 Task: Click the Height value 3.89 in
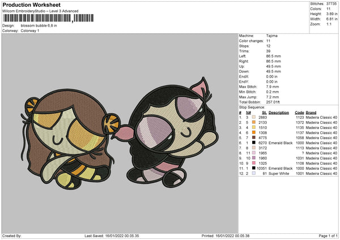pyautogui.click(x=332, y=14)
